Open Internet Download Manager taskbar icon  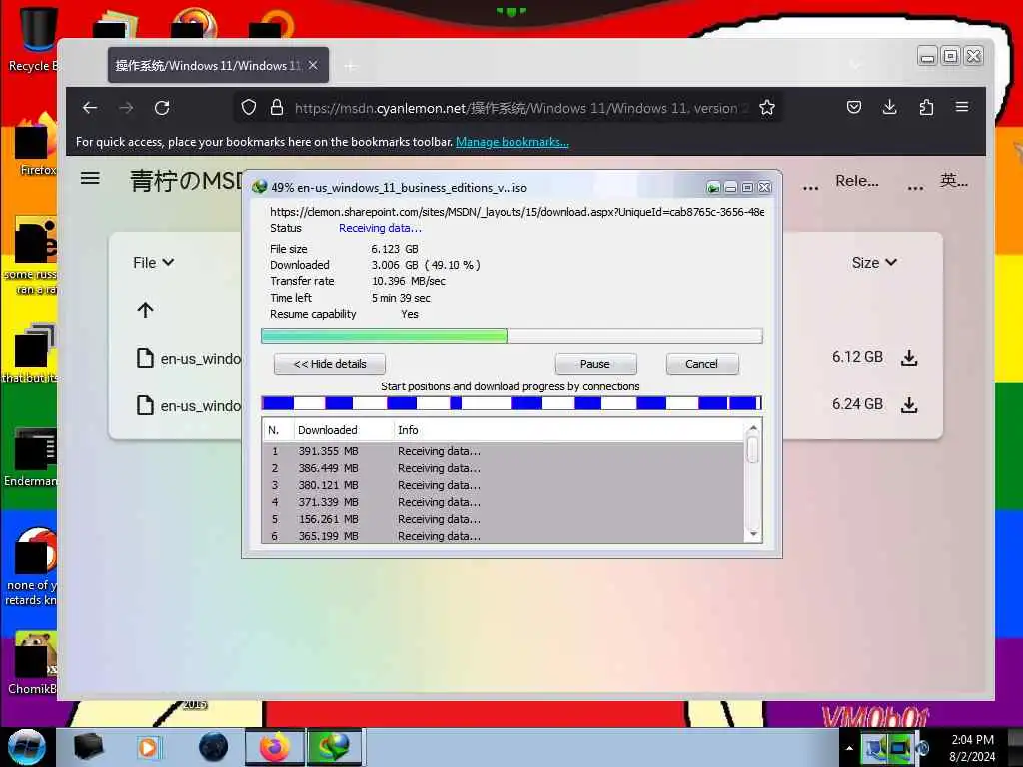pos(333,747)
